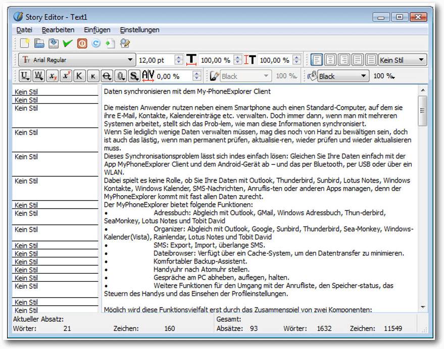Open the Search/Replace icon
The width and height of the screenshot is (444, 349).
click(x=125, y=43)
